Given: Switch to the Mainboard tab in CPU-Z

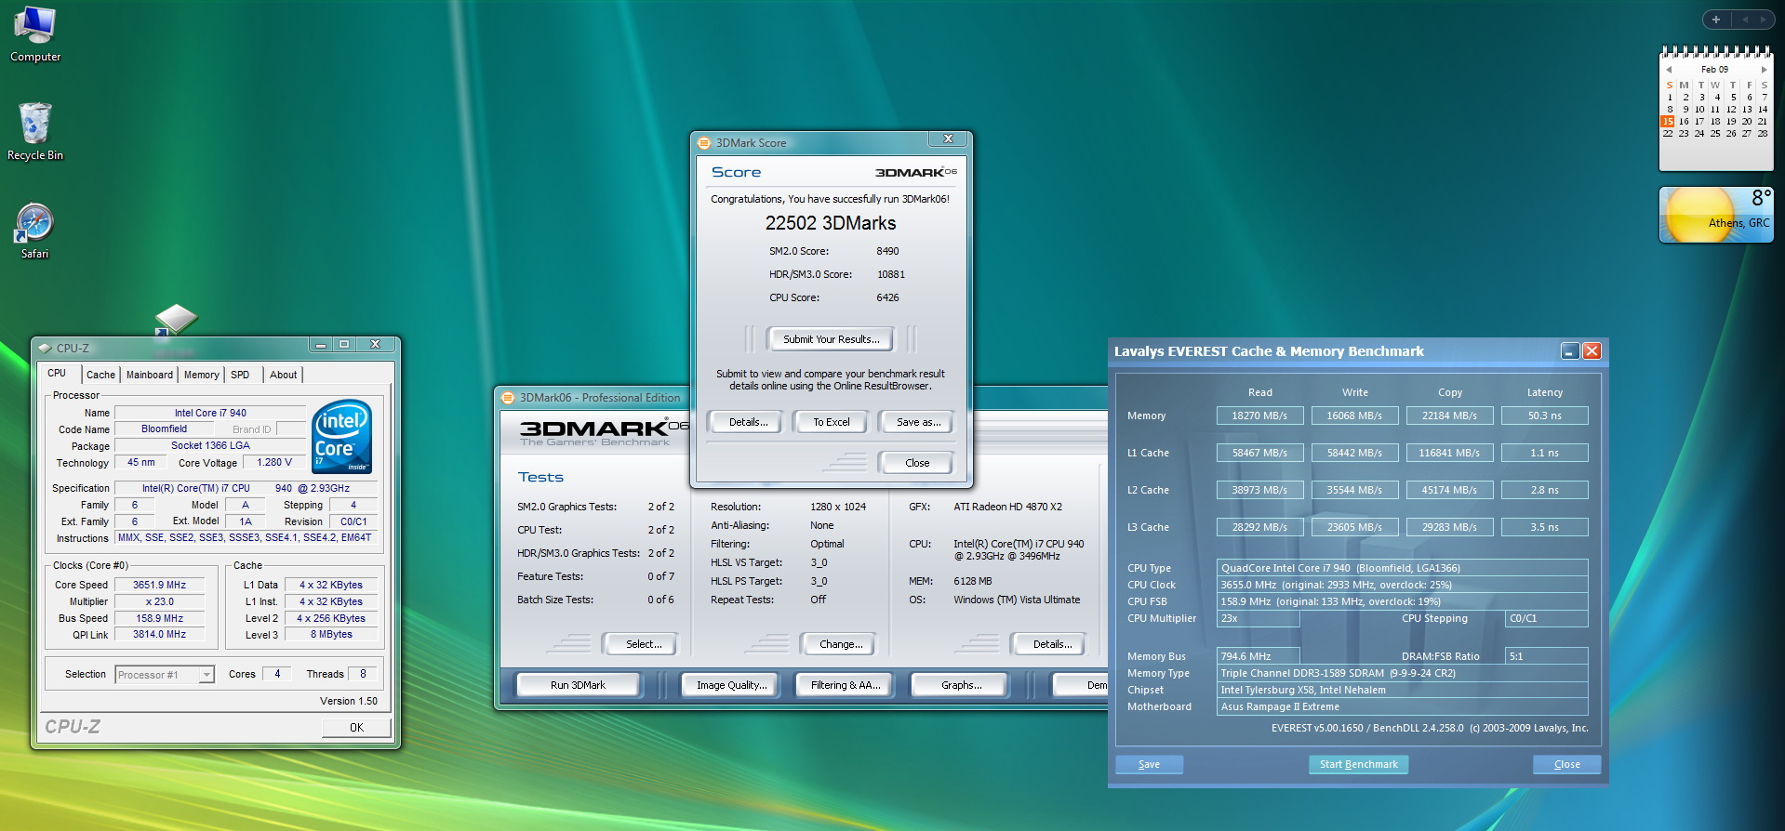Looking at the screenshot, I should pos(150,375).
